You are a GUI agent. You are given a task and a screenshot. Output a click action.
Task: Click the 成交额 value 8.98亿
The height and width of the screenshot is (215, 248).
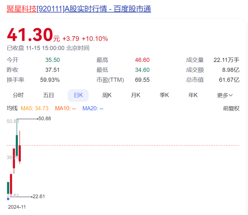(x=231, y=70)
